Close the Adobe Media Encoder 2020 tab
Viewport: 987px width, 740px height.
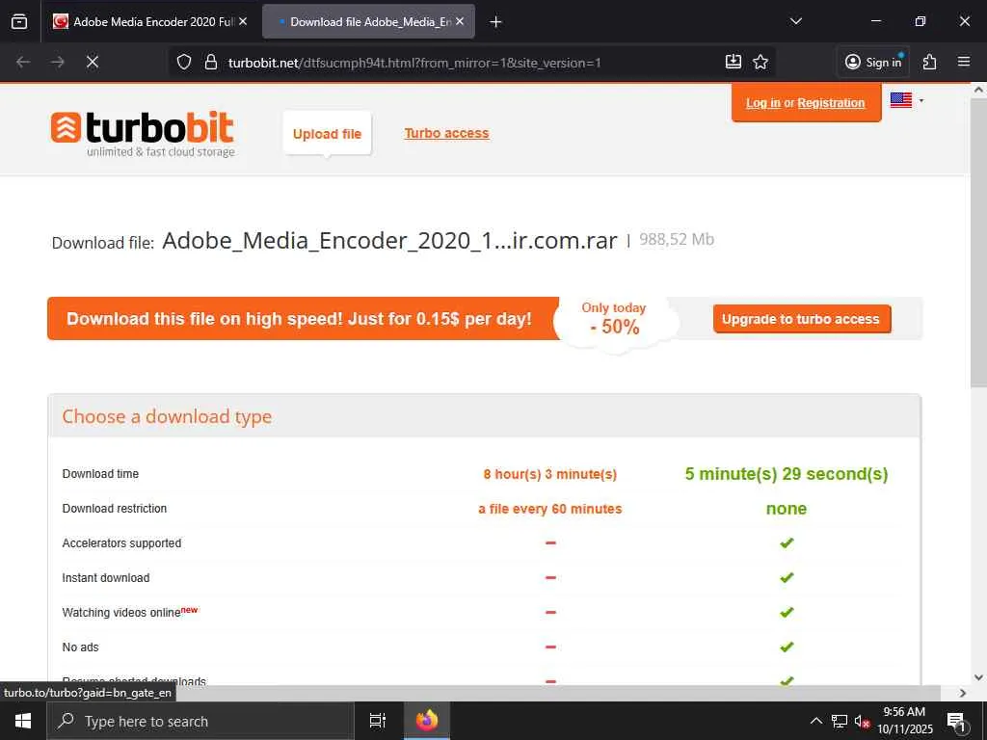pyautogui.click(x=243, y=21)
